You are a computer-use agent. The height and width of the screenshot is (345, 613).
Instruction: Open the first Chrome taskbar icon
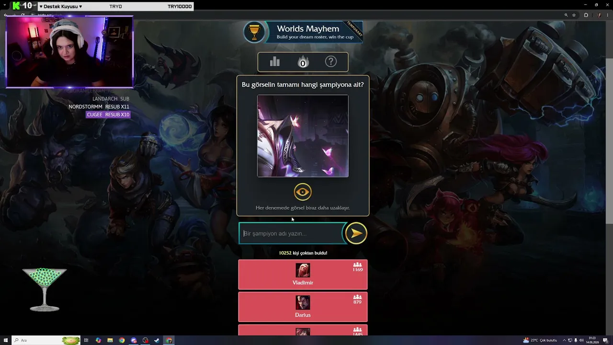click(x=122, y=340)
